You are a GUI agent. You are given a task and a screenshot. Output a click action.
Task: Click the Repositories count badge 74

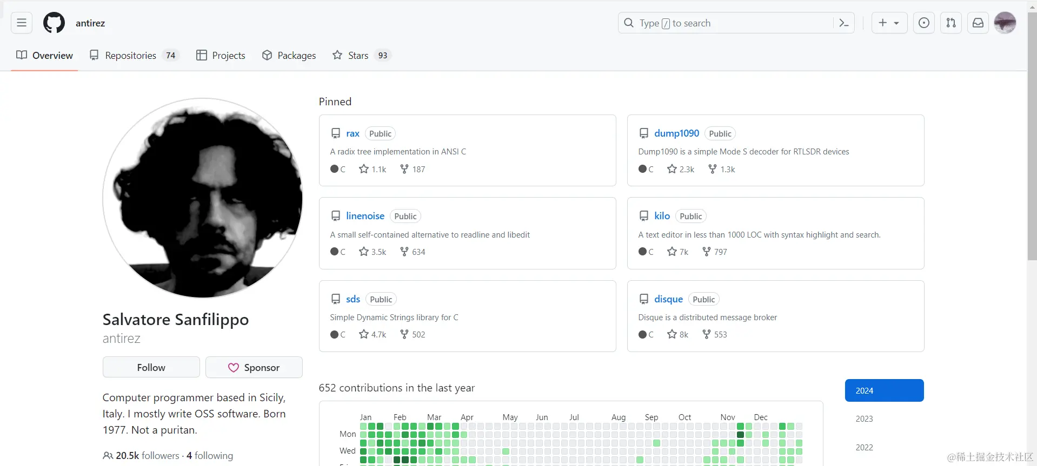pyautogui.click(x=171, y=55)
